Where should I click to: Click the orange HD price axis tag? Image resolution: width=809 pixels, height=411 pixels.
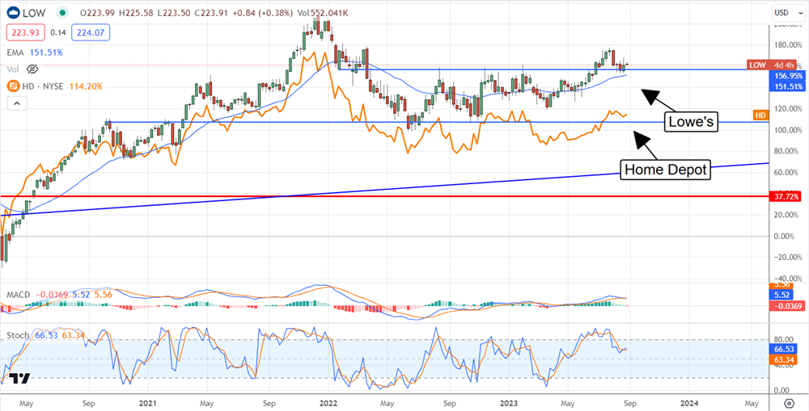[759, 115]
